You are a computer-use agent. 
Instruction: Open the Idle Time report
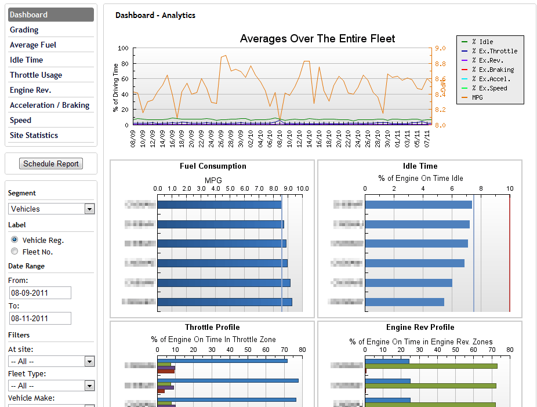coord(26,60)
